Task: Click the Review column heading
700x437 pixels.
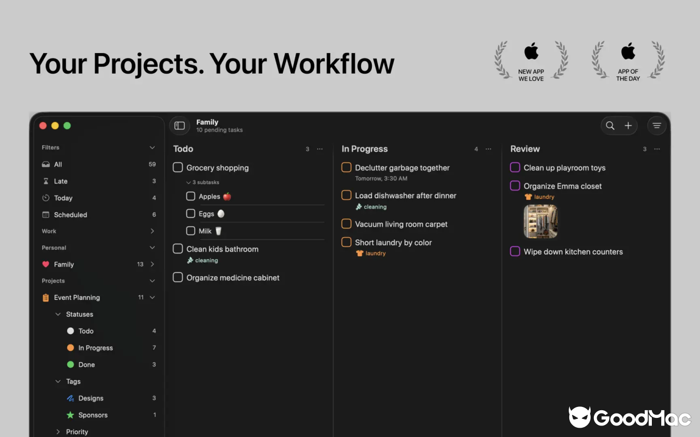Action: tap(525, 149)
